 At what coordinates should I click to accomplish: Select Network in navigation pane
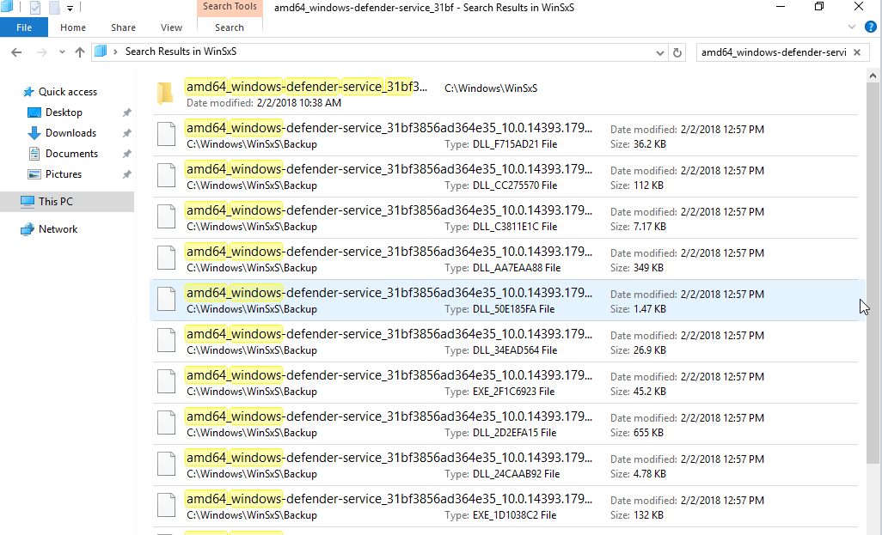click(x=58, y=229)
